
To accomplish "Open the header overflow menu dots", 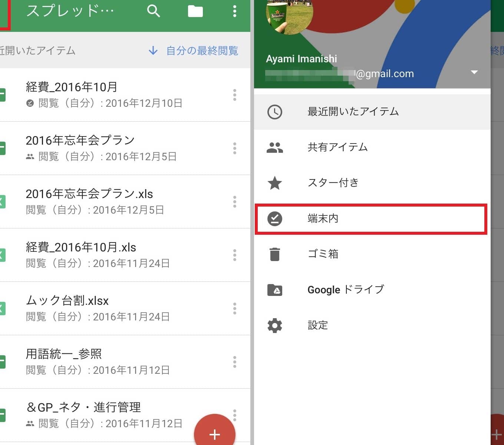I will (234, 11).
